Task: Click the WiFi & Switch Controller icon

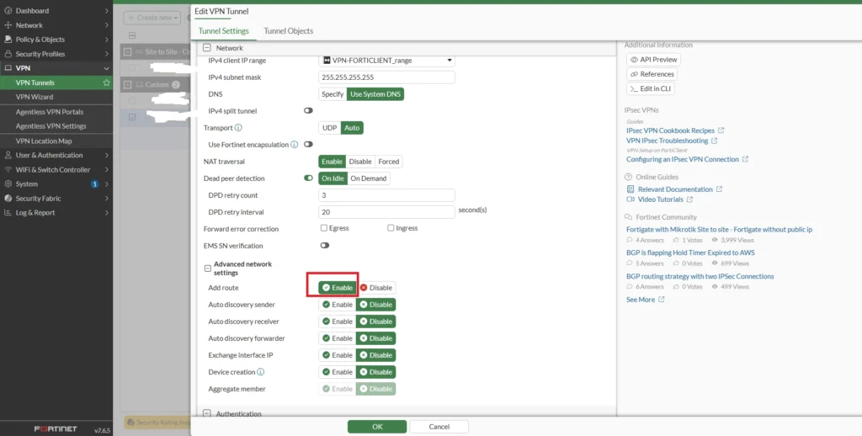Action: tap(8, 170)
